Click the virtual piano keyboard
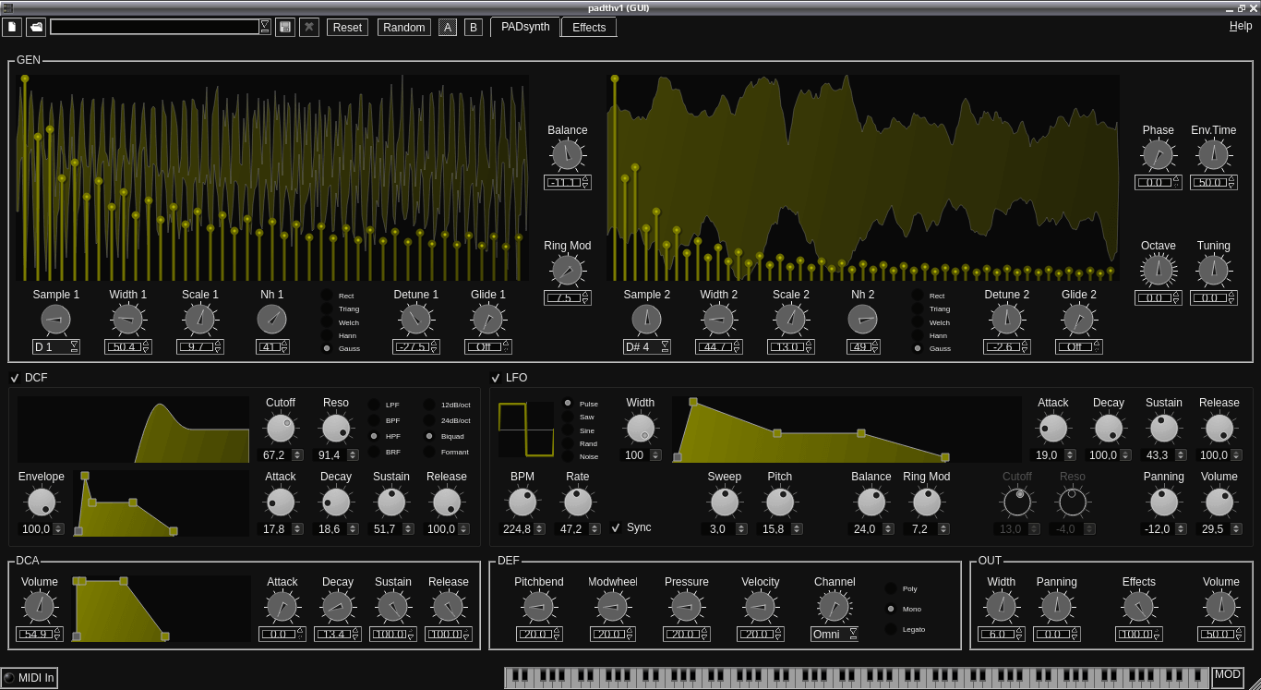Screen dimensions: 1261x690 click(x=857, y=678)
